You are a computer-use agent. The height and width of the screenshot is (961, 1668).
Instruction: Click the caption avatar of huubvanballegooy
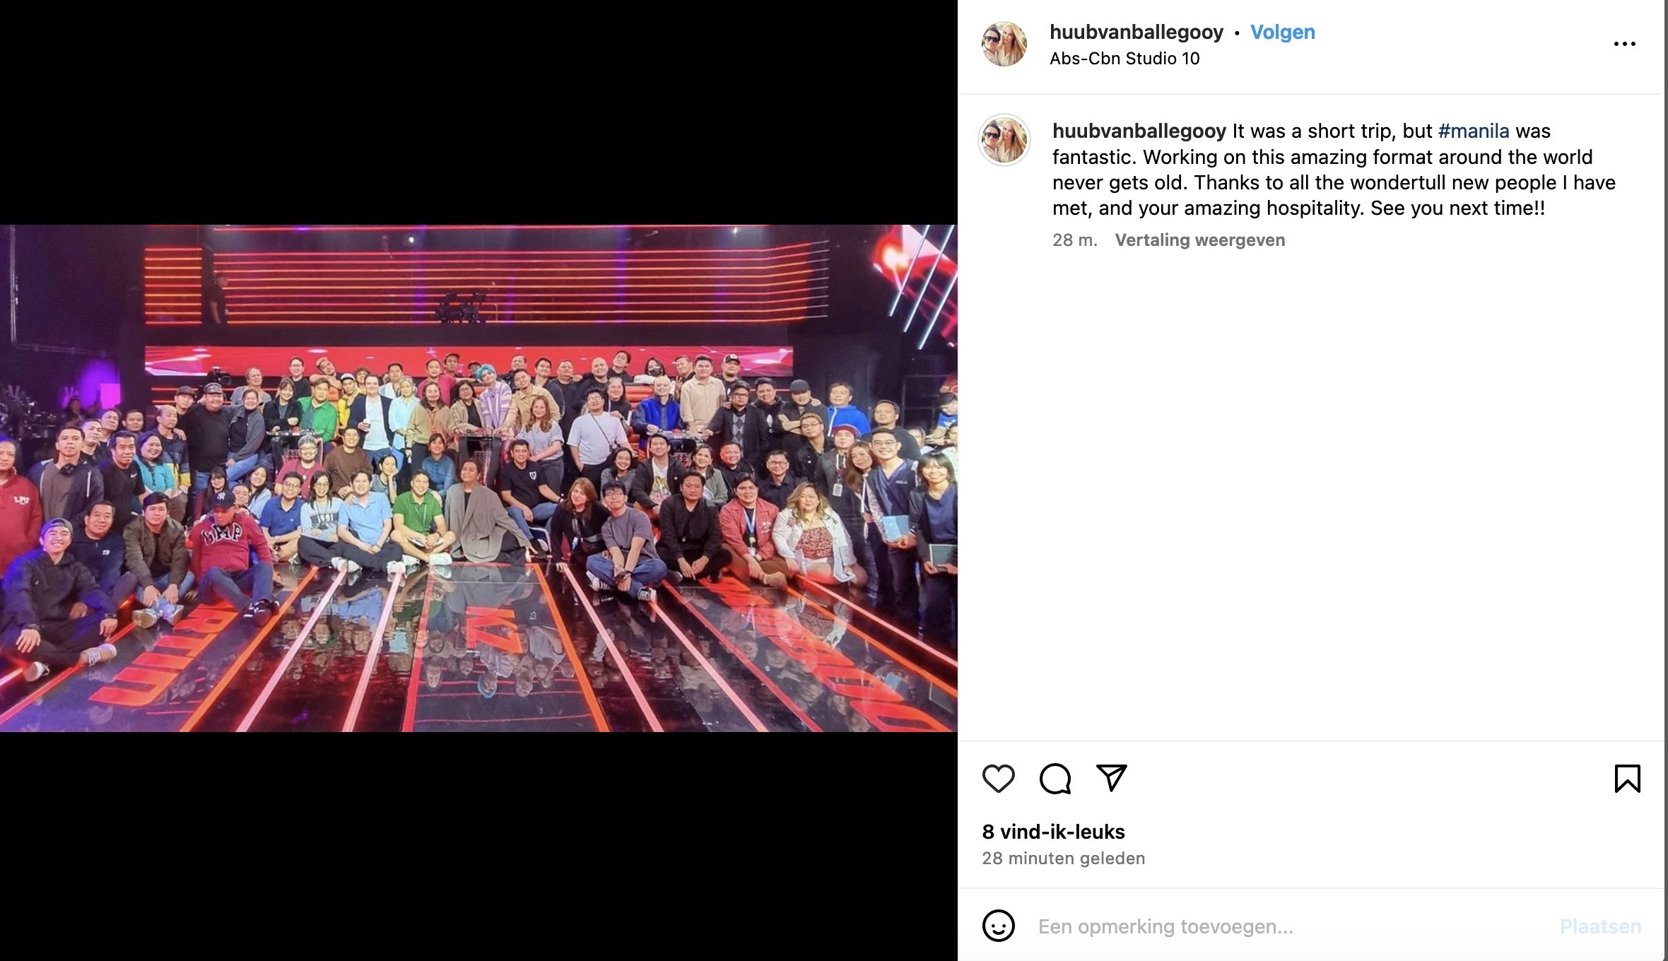click(x=1004, y=140)
